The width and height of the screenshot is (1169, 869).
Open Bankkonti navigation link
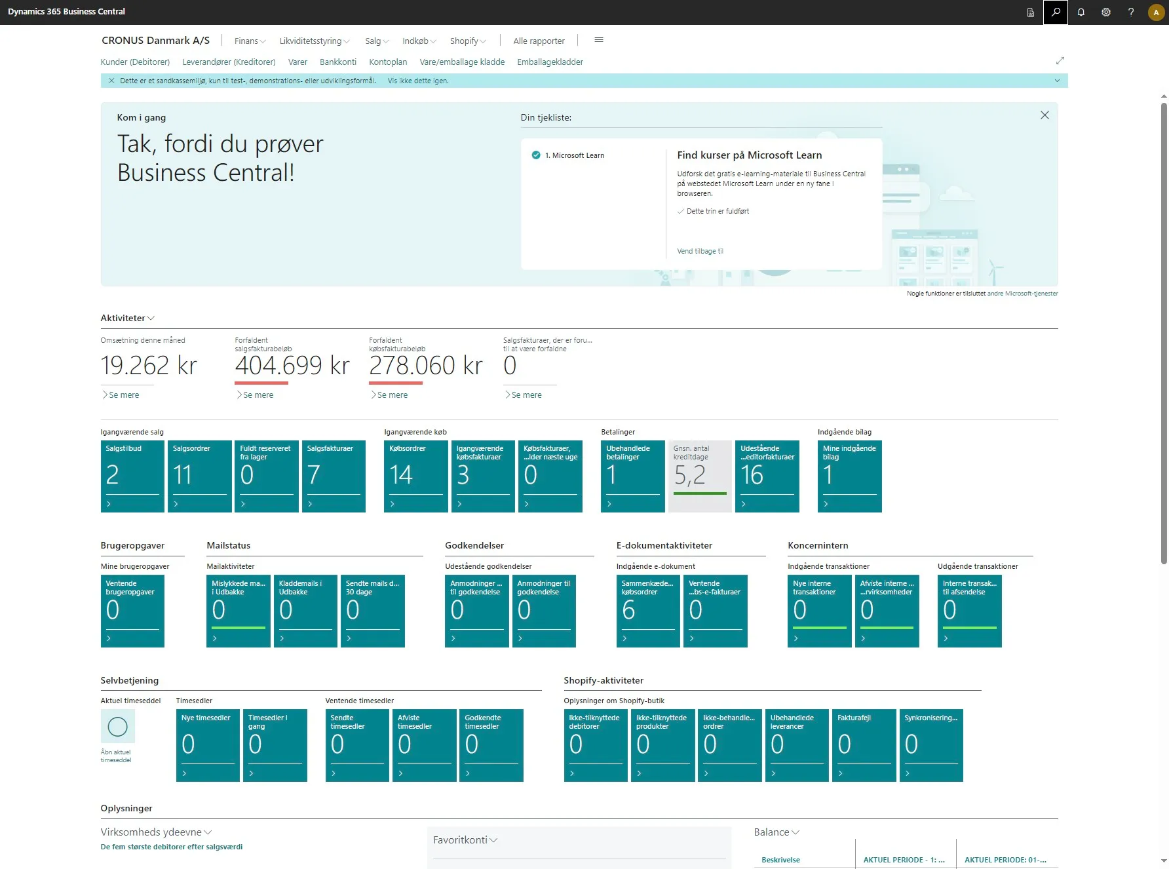(338, 62)
